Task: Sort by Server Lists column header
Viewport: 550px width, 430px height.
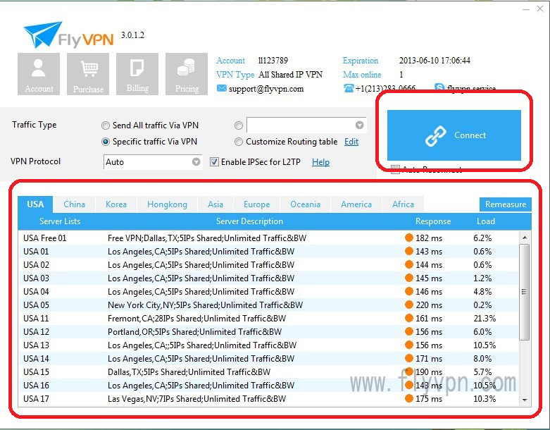Action: 60,221
